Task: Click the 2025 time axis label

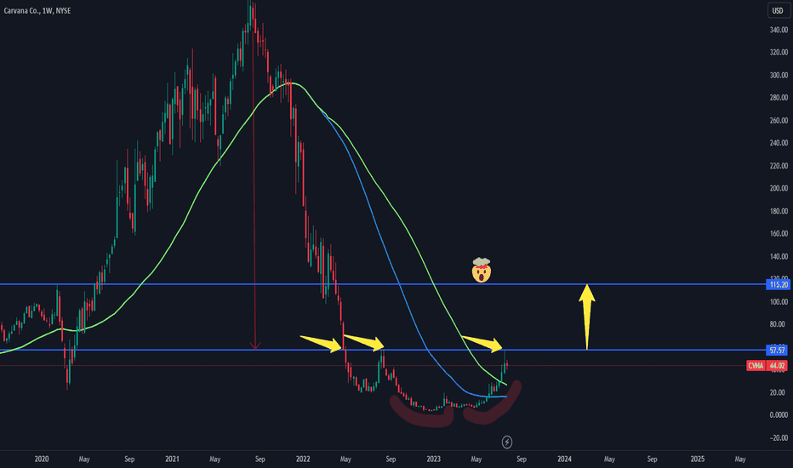Action: 698,459
